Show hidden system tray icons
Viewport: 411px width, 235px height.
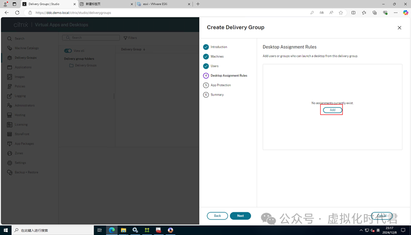[361, 230]
